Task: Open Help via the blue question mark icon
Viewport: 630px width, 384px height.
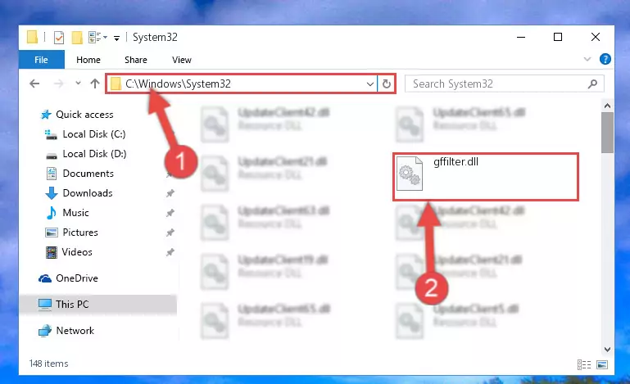Action: (605, 59)
